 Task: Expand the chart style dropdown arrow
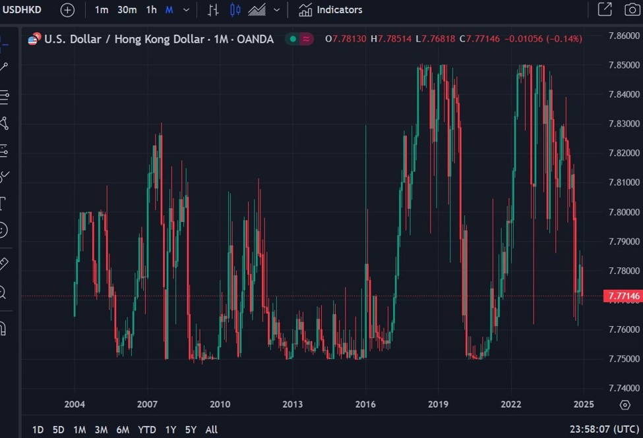[x=276, y=10]
